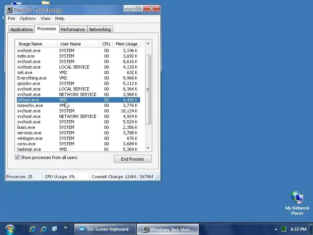This screenshot has width=313, height=235.
Task: Click the Commit Charge status text
Action: coord(122,177)
